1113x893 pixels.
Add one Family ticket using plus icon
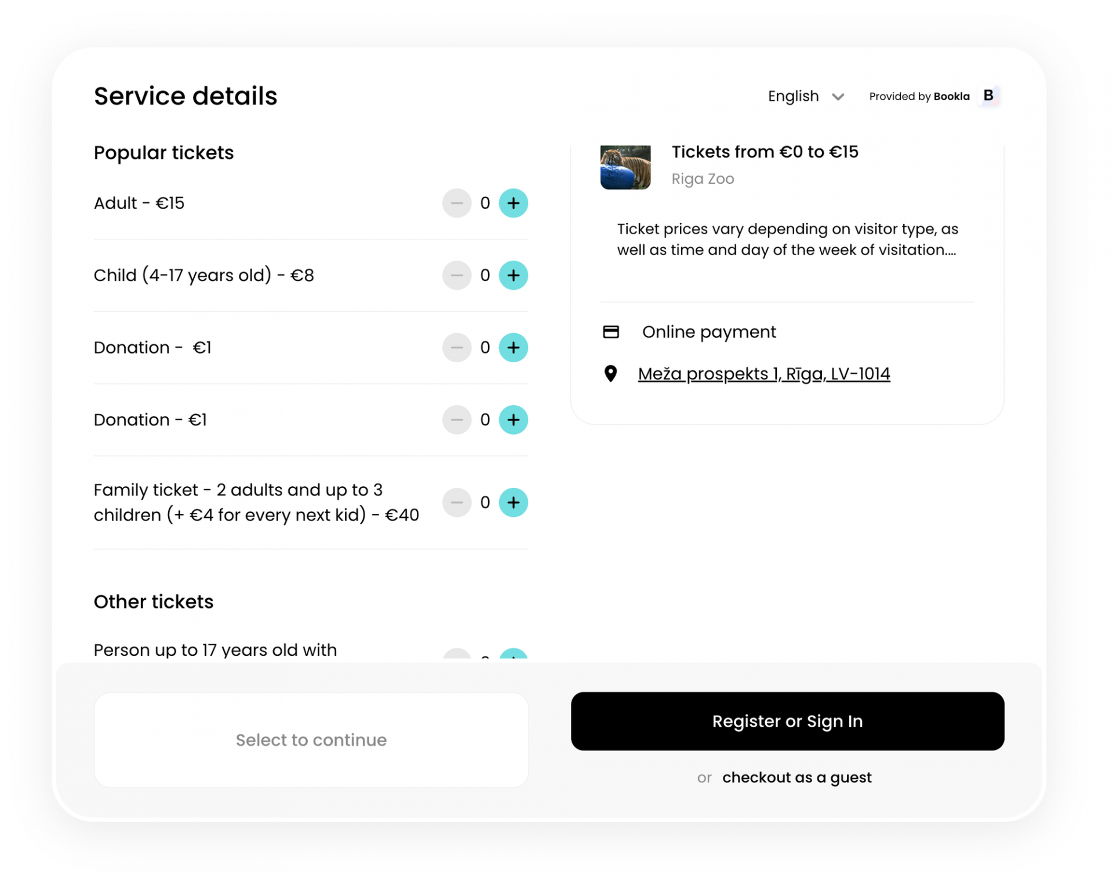[514, 502]
